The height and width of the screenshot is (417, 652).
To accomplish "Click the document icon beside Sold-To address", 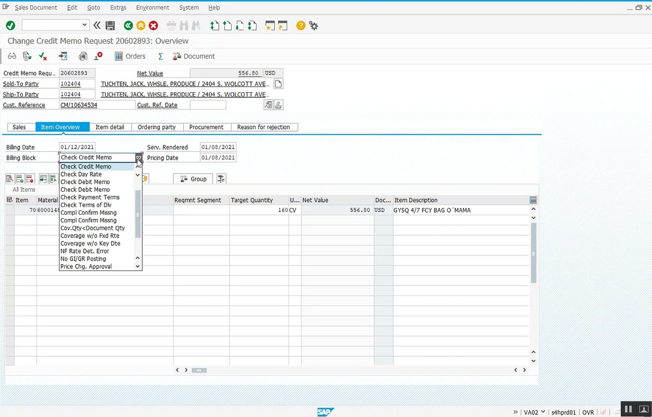I will pos(278,84).
